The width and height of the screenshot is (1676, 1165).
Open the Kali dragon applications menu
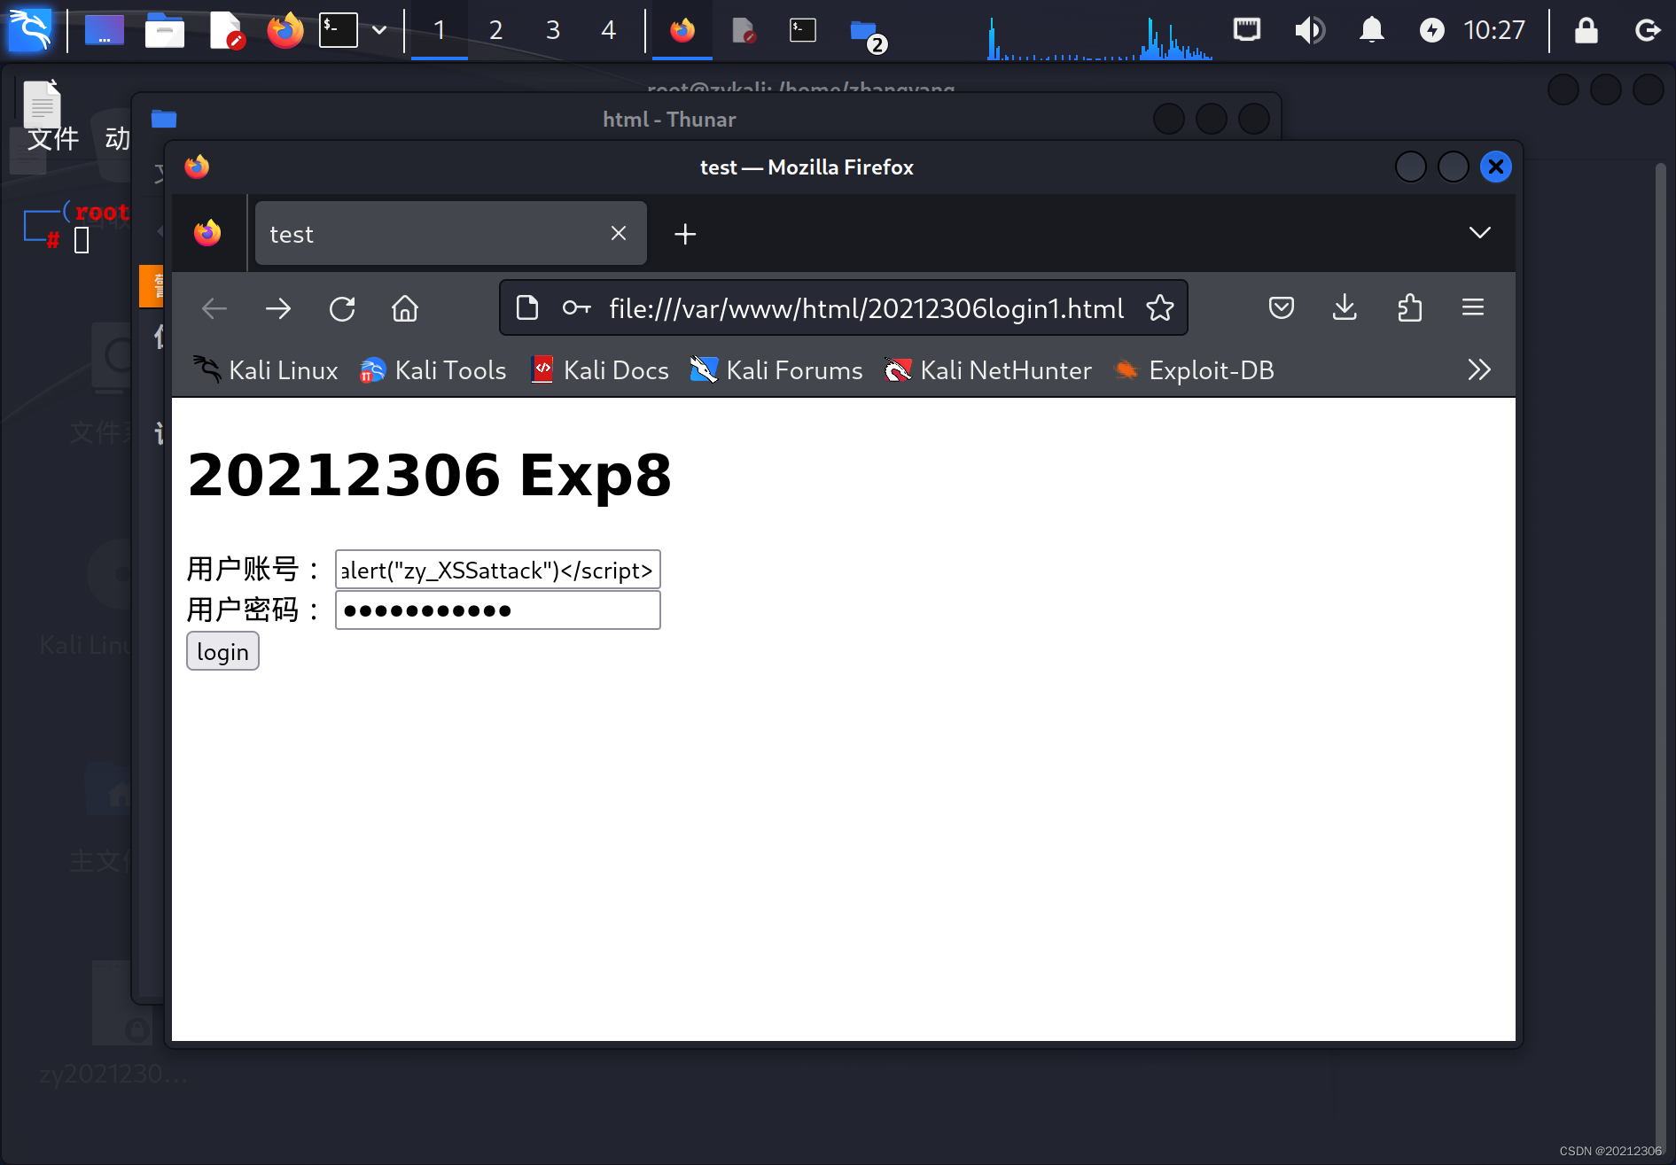tap(29, 30)
